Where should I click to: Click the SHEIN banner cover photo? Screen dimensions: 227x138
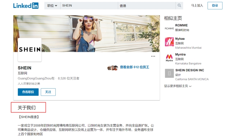point(87,34)
